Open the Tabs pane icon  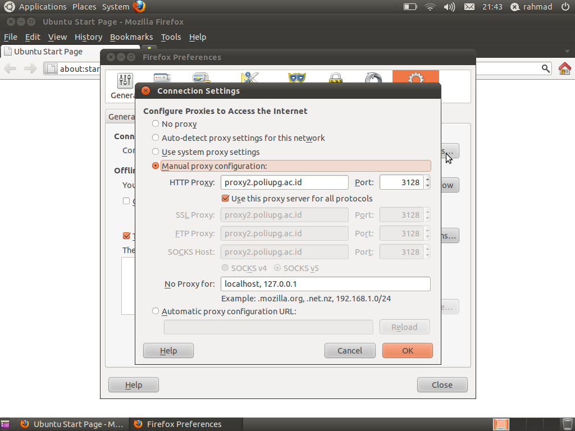click(x=162, y=78)
